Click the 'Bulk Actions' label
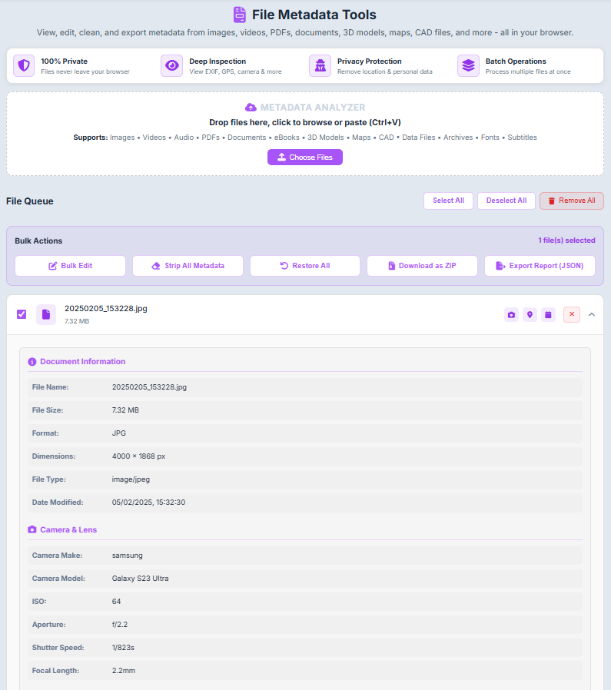Viewport: 611px width, 690px height. pyautogui.click(x=38, y=241)
